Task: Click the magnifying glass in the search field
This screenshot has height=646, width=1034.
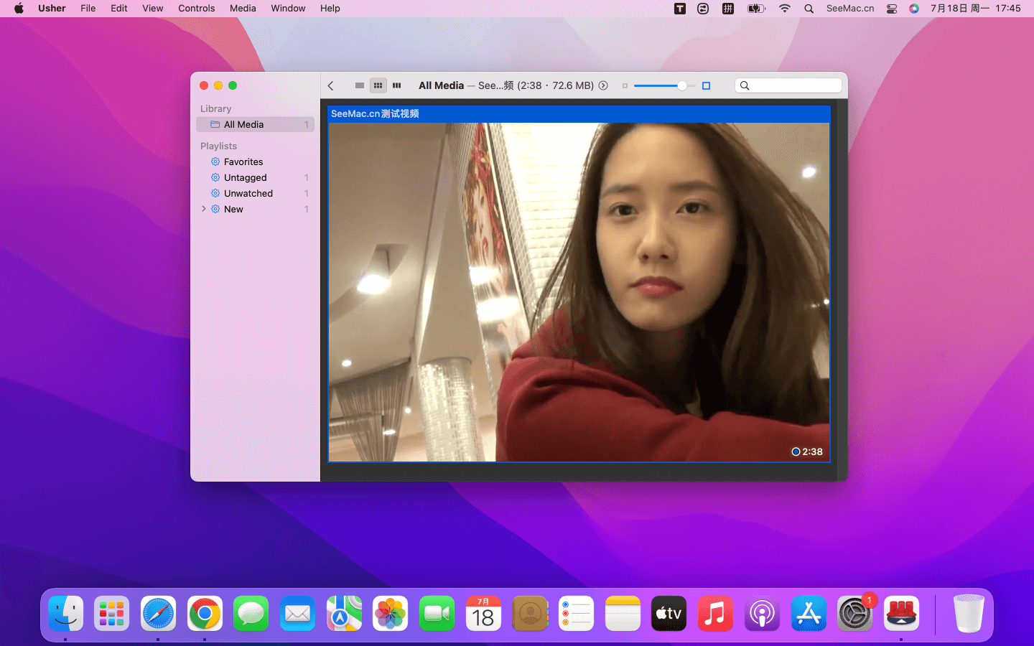Action: point(745,85)
